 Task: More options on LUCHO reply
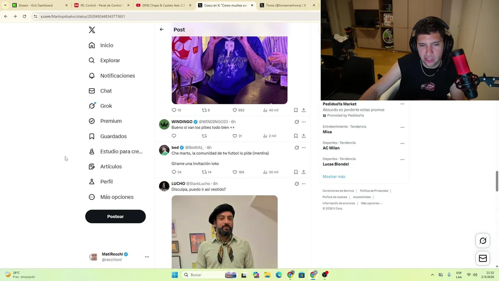pos(304,184)
